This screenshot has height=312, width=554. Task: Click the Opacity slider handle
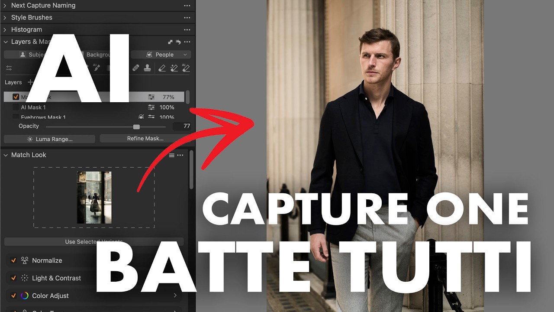point(136,127)
